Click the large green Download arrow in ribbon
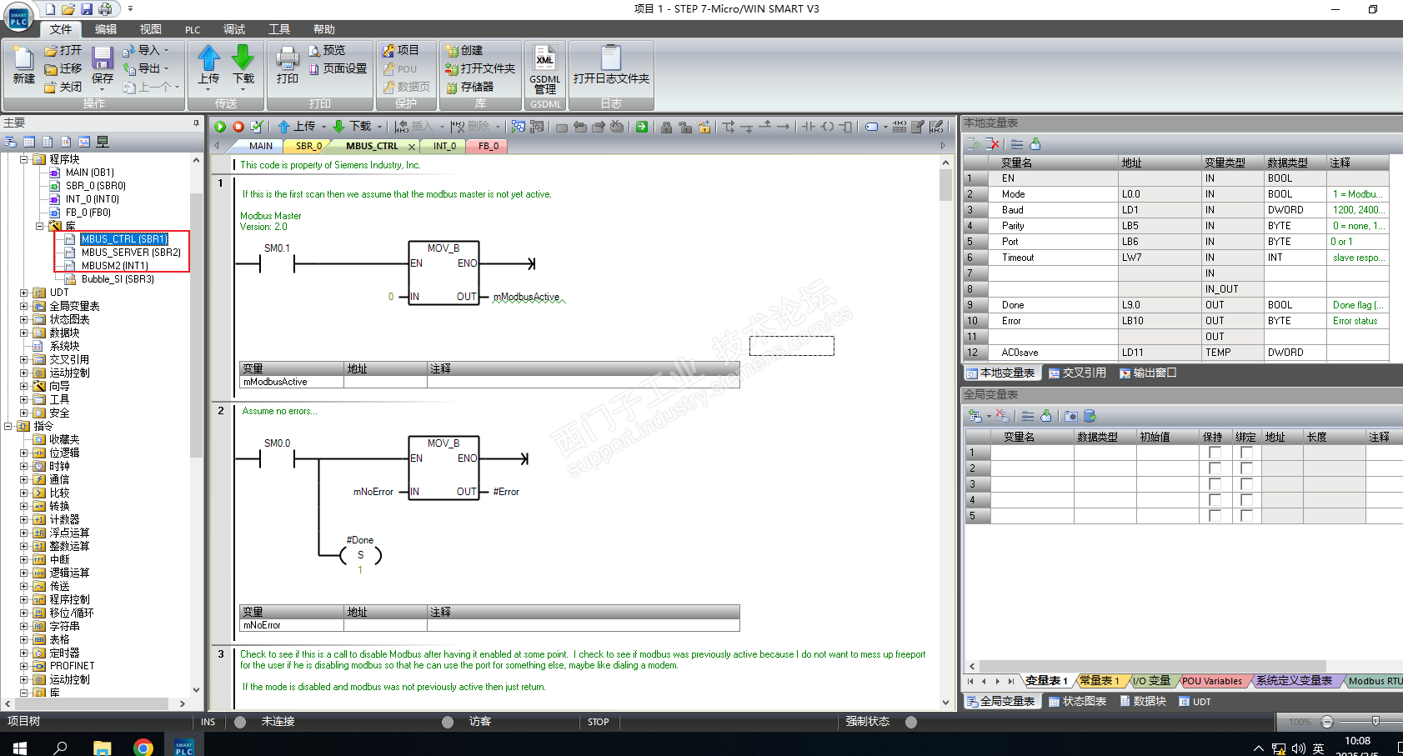The width and height of the screenshot is (1403, 756). [x=243, y=58]
